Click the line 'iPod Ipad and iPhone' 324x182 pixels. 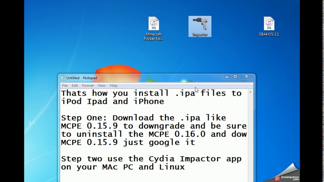[113, 101]
